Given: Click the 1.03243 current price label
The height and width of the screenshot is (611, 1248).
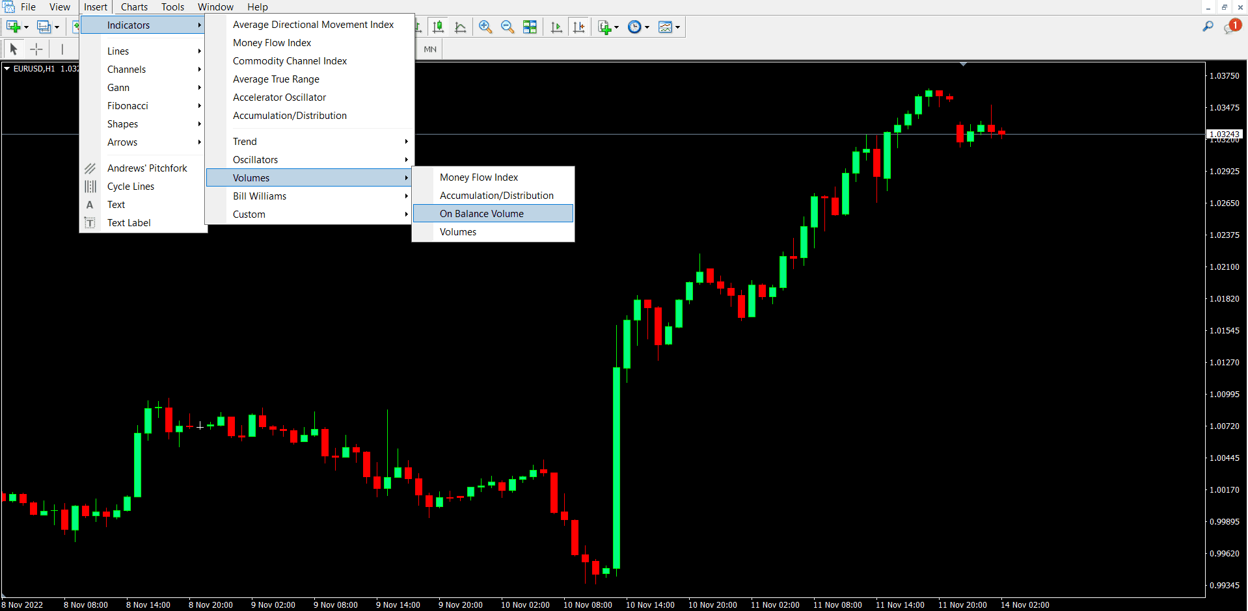Looking at the screenshot, I should tap(1224, 134).
